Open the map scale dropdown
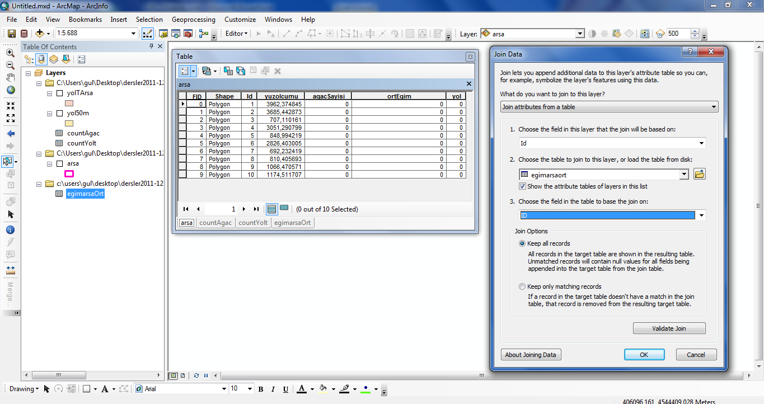The height and width of the screenshot is (404, 764). coord(133,34)
